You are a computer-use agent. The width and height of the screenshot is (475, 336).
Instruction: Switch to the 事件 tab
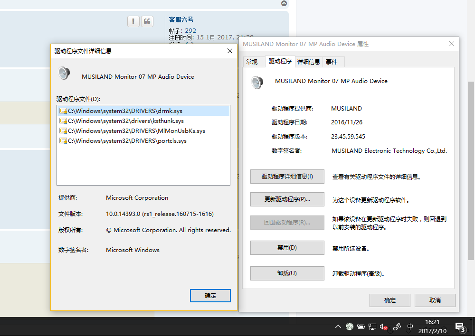(333, 62)
